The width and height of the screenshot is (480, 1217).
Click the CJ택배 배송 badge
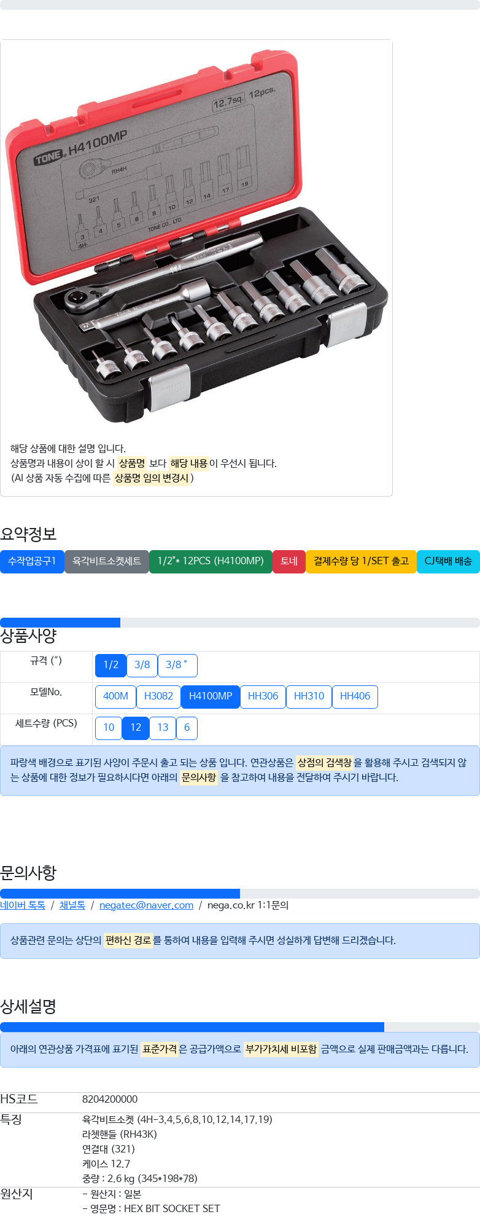pos(448,561)
